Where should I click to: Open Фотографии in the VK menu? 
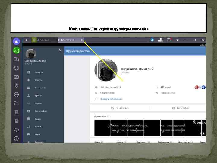coord(43,111)
